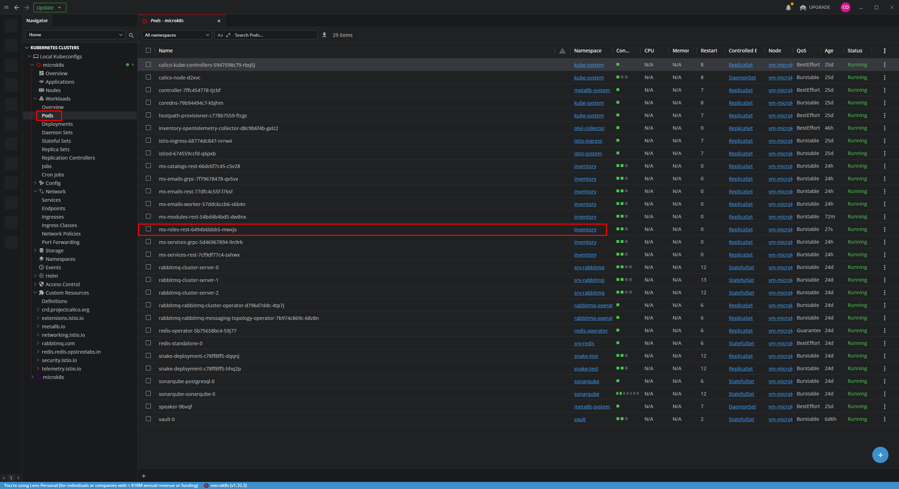Close the Pods - microk8s tab
Viewport: 899px width, 489px height.
point(219,21)
